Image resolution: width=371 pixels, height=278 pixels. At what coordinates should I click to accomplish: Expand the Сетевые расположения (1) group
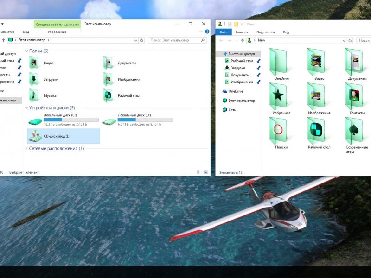[x=26, y=148]
